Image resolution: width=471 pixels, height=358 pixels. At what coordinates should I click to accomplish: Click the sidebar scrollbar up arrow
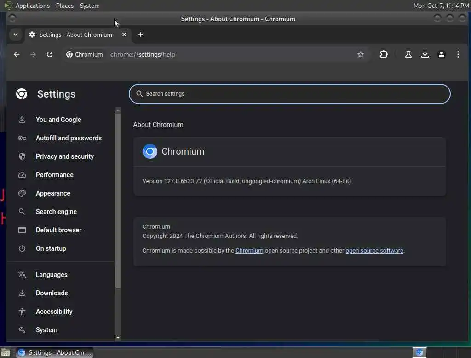click(x=118, y=110)
